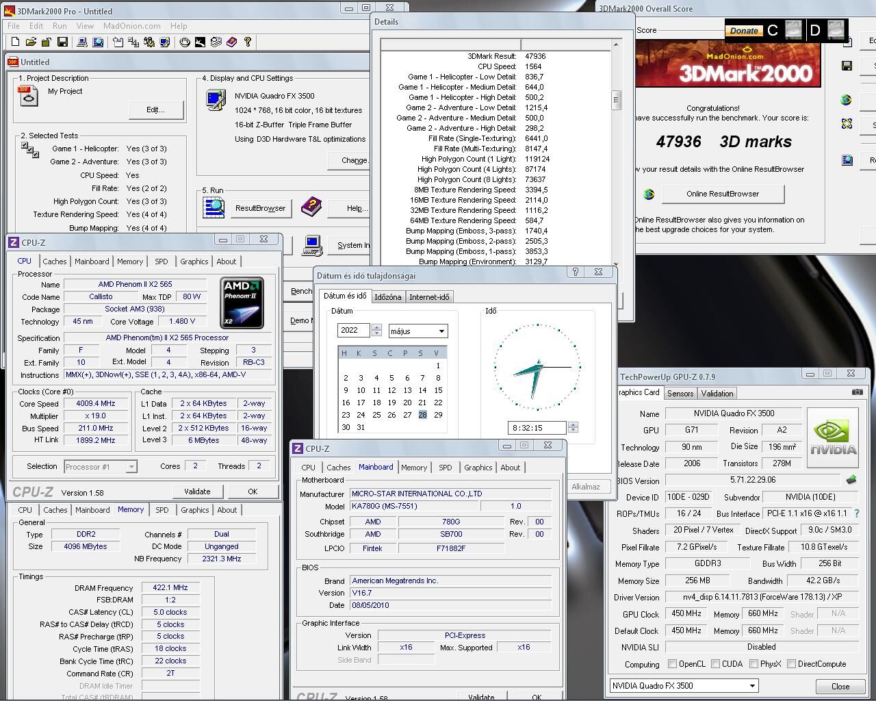Screen dimensions: 876x701
Task: Click the Validate button in top CPU-Z window
Action: [197, 492]
